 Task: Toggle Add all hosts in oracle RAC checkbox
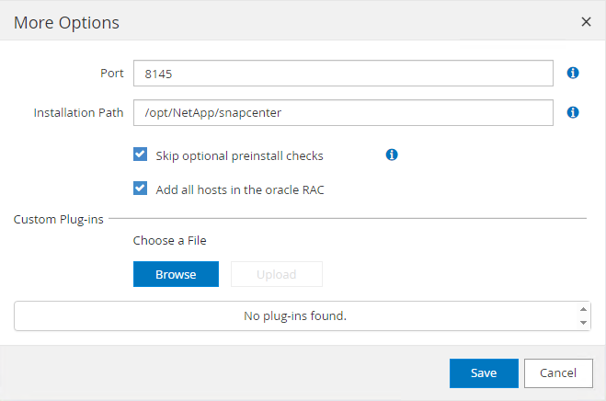pos(141,189)
